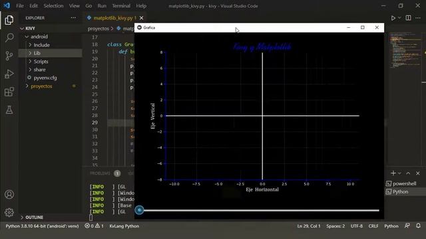Open the Help menu
This screenshot has height=239, width=426.
(141, 6)
